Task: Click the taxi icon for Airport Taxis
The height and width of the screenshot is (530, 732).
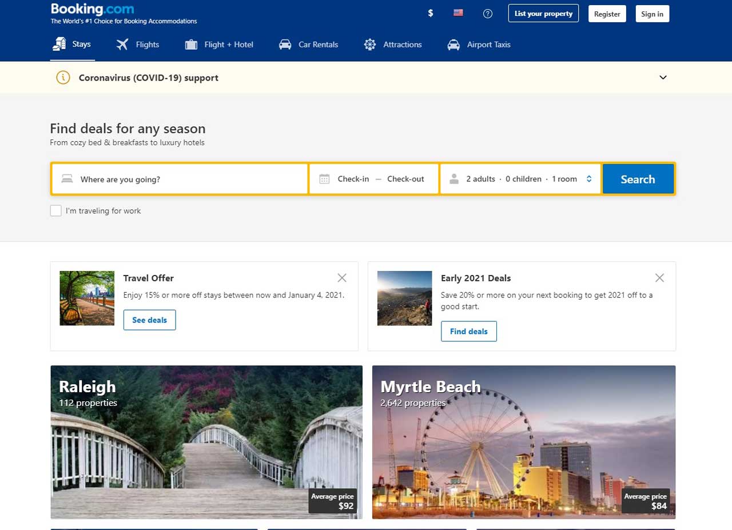Action: 453,45
